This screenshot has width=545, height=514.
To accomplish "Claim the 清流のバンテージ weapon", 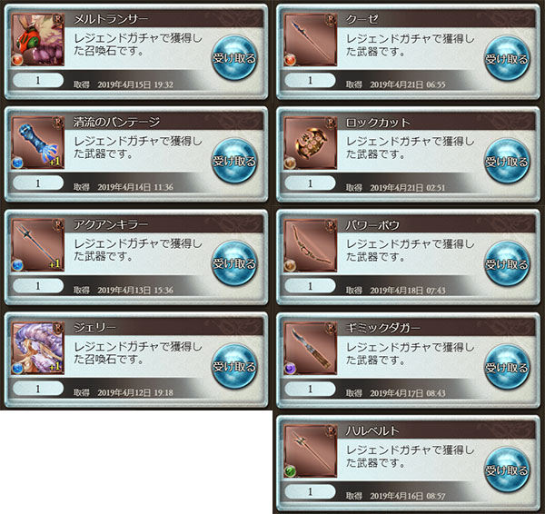I will 234,161.
